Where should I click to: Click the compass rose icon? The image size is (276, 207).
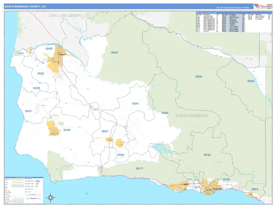tap(51, 198)
